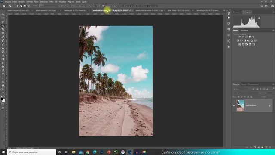275x155 pixels.
Task: Select the Lasso tool
Action: point(3,22)
